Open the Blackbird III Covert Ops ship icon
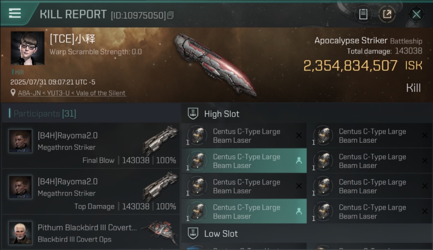The height and width of the screenshot is (250, 433). click(x=159, y=231)
